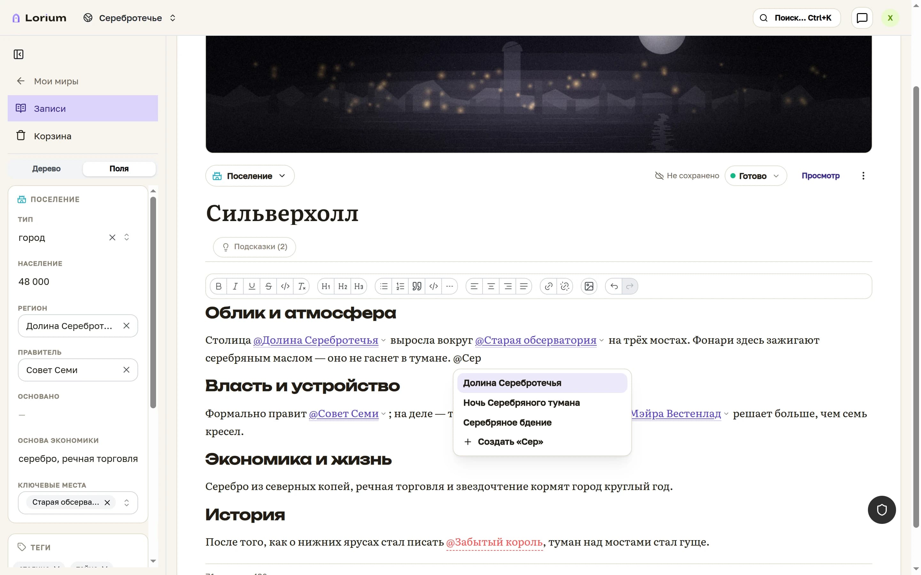Click the fields panel scrollbar

153,302
